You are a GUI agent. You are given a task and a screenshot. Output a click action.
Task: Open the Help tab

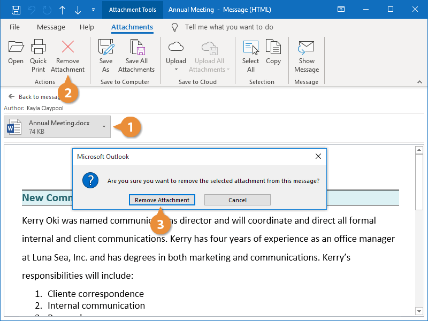(x=87, y=27)
